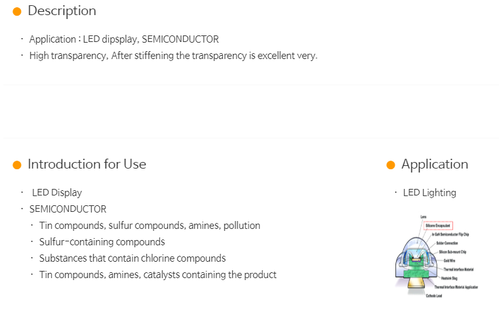
Task: Open the LED cross-section diagram image
Action: click(x=436, y=256)
